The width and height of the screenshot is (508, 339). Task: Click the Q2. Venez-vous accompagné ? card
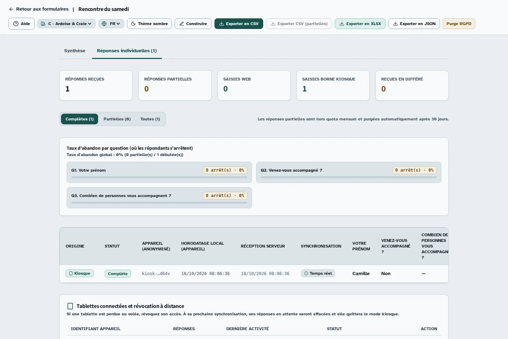coord(349,172)
